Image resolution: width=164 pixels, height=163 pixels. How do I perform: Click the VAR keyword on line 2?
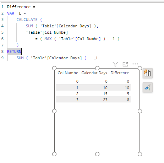point(11,13)
